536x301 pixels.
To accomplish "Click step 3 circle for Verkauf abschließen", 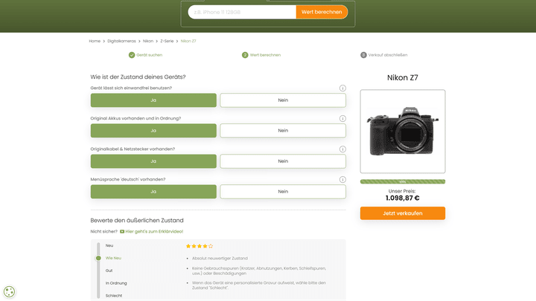I will point(363,55).
